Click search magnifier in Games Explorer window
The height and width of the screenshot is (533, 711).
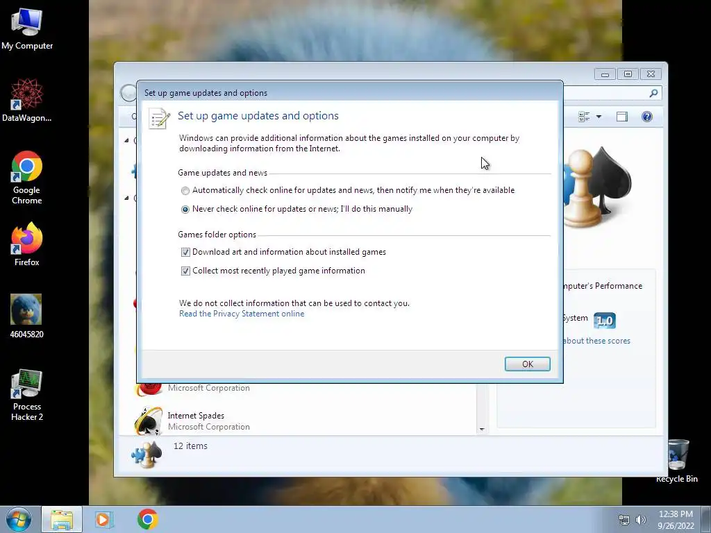pyautogui.click(x=653, y=93)
